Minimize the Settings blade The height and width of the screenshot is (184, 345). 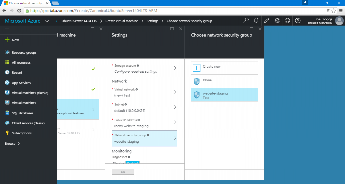click(x=163, y=30)
